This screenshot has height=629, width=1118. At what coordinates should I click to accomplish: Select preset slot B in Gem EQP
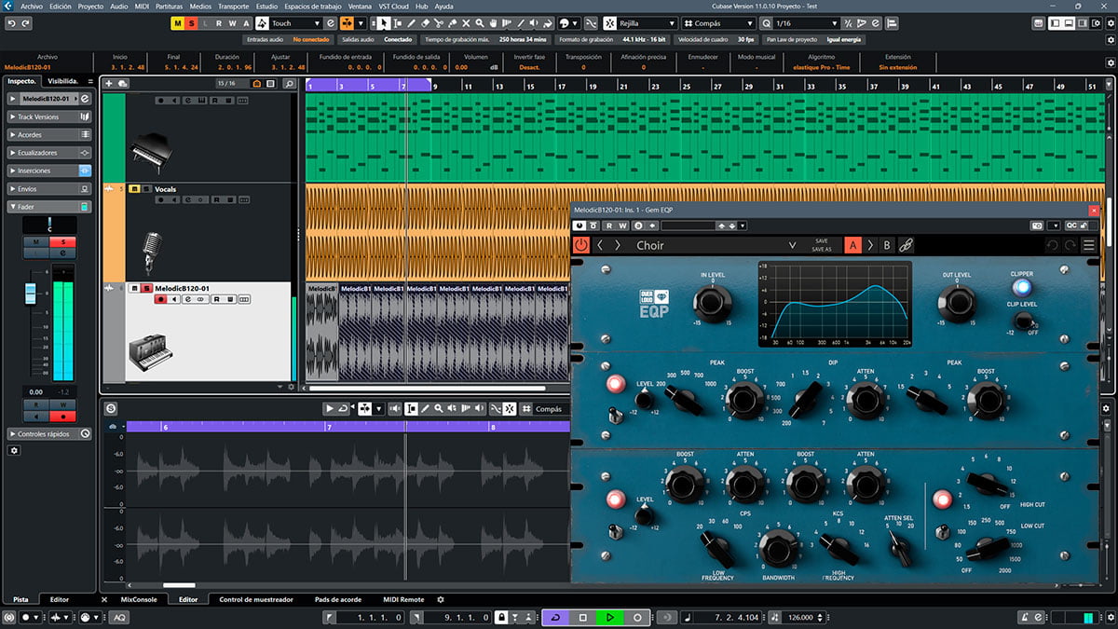coord(887,245)
